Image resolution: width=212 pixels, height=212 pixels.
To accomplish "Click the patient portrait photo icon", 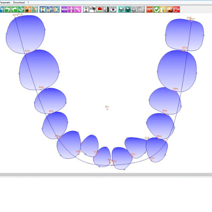I will click(43, 10).
